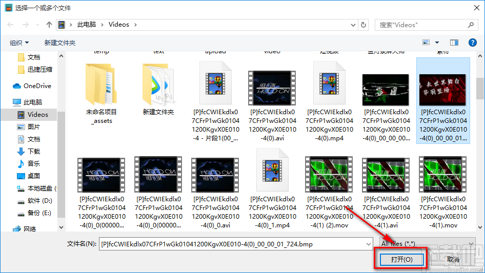Select OneDrive in the sidebar
The image size is (485, 273).
pyautogui.click(x=32, y=86)
